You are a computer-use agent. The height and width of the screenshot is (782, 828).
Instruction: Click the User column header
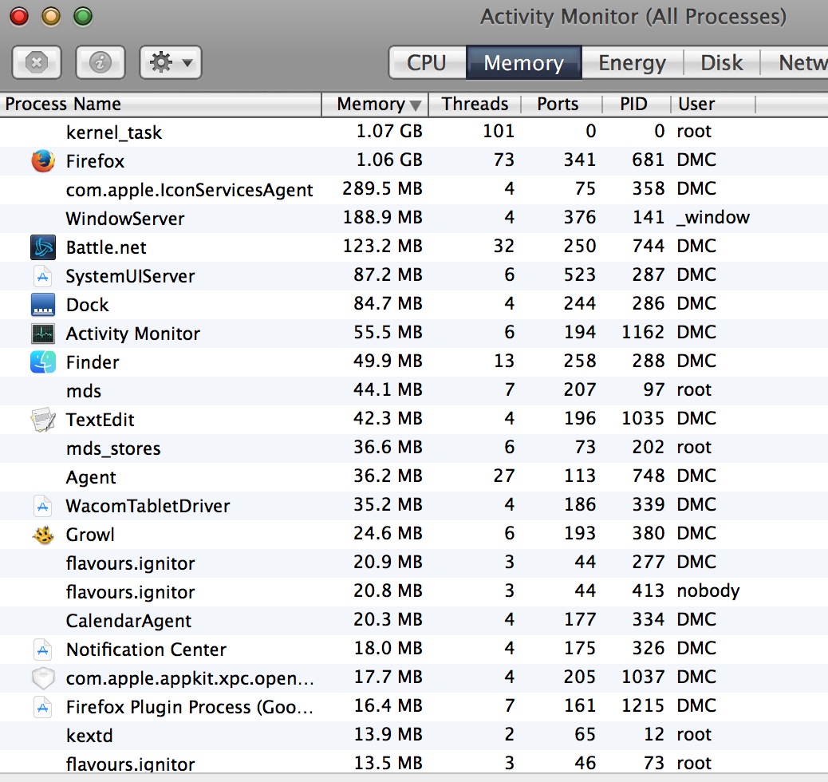(696, 104)
